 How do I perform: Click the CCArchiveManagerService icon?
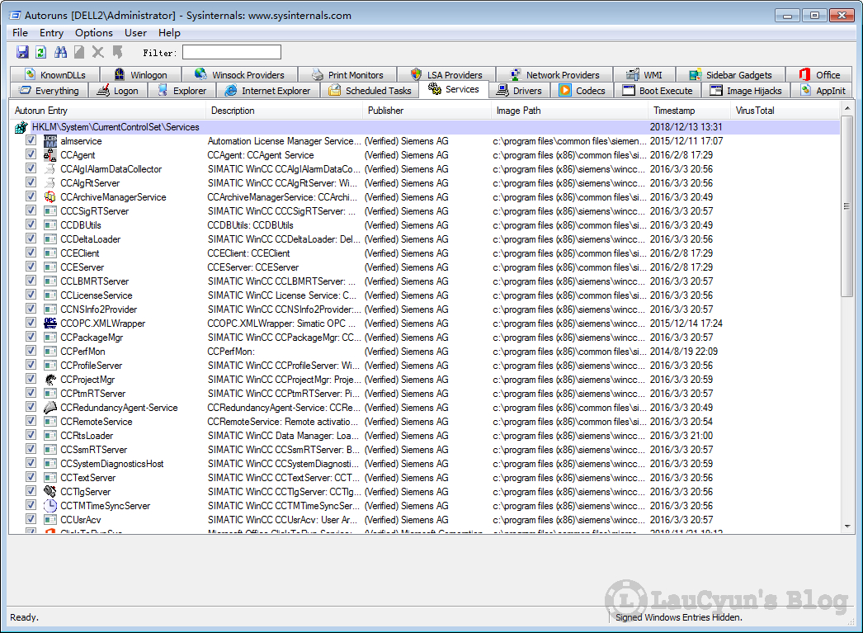50,197
